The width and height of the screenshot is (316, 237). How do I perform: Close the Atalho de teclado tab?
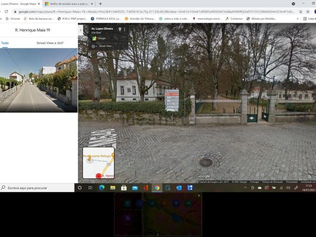pos(92,4)
